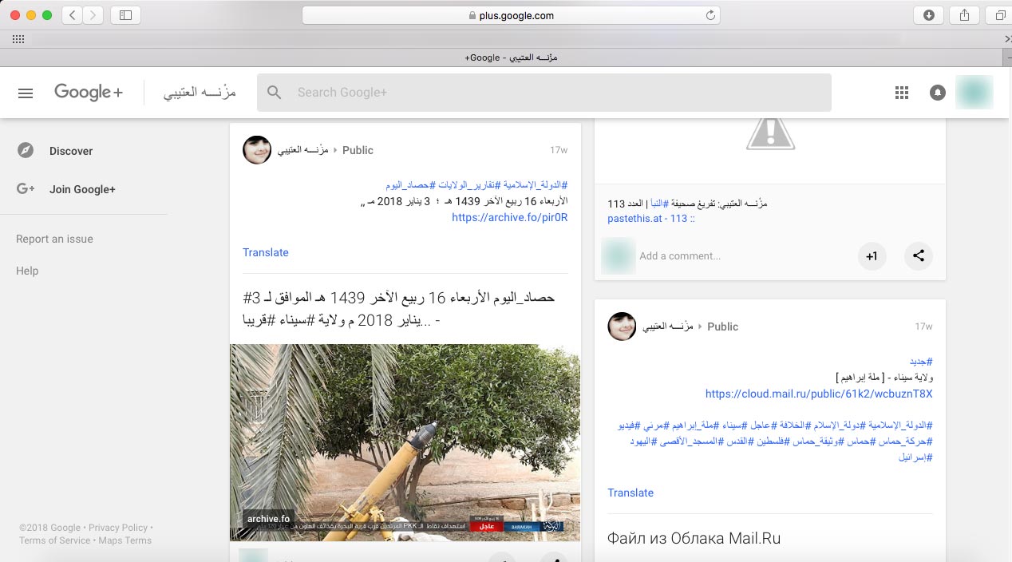Click the share icon on the post
The image size is (1012, 562).
(919, 256)
